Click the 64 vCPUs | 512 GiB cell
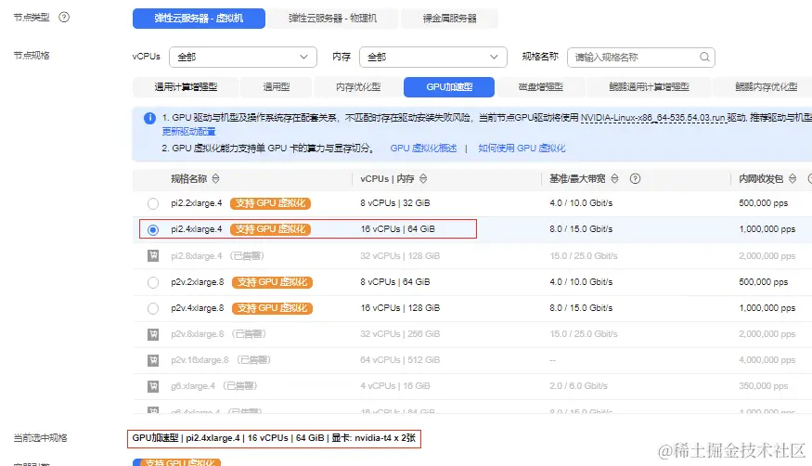Image resolution: width=812 pixels, height=466 pixels. 400,360
